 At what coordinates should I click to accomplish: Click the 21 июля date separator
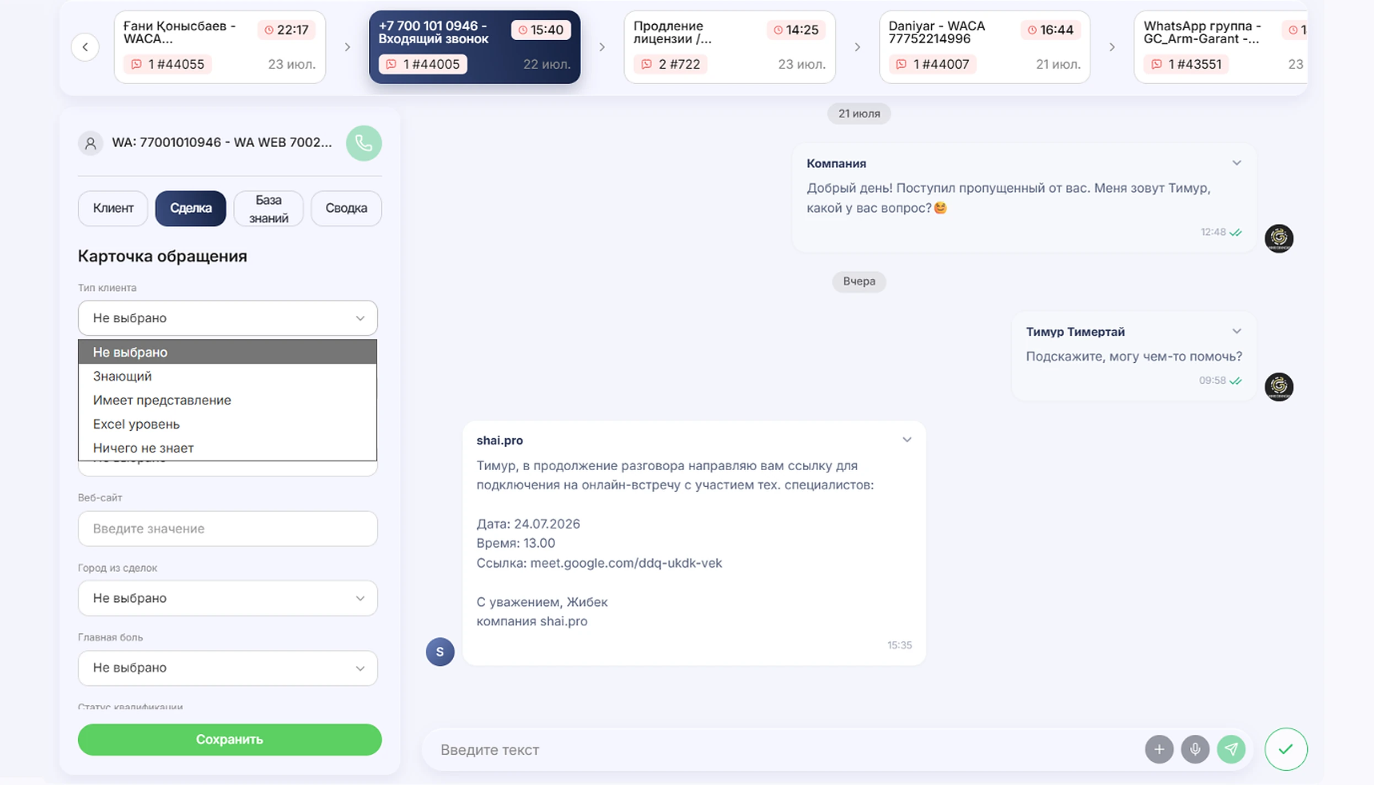pyautogui.click(x=859, y=114)
